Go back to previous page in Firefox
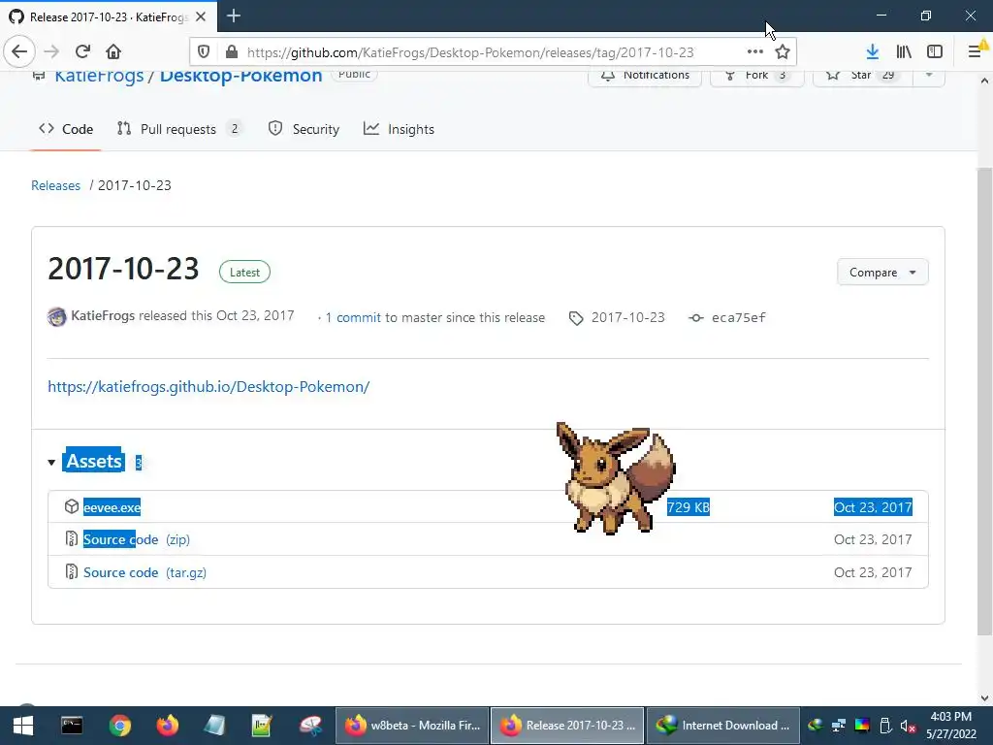This screenshot has height=745, width=993. (19, 52)
